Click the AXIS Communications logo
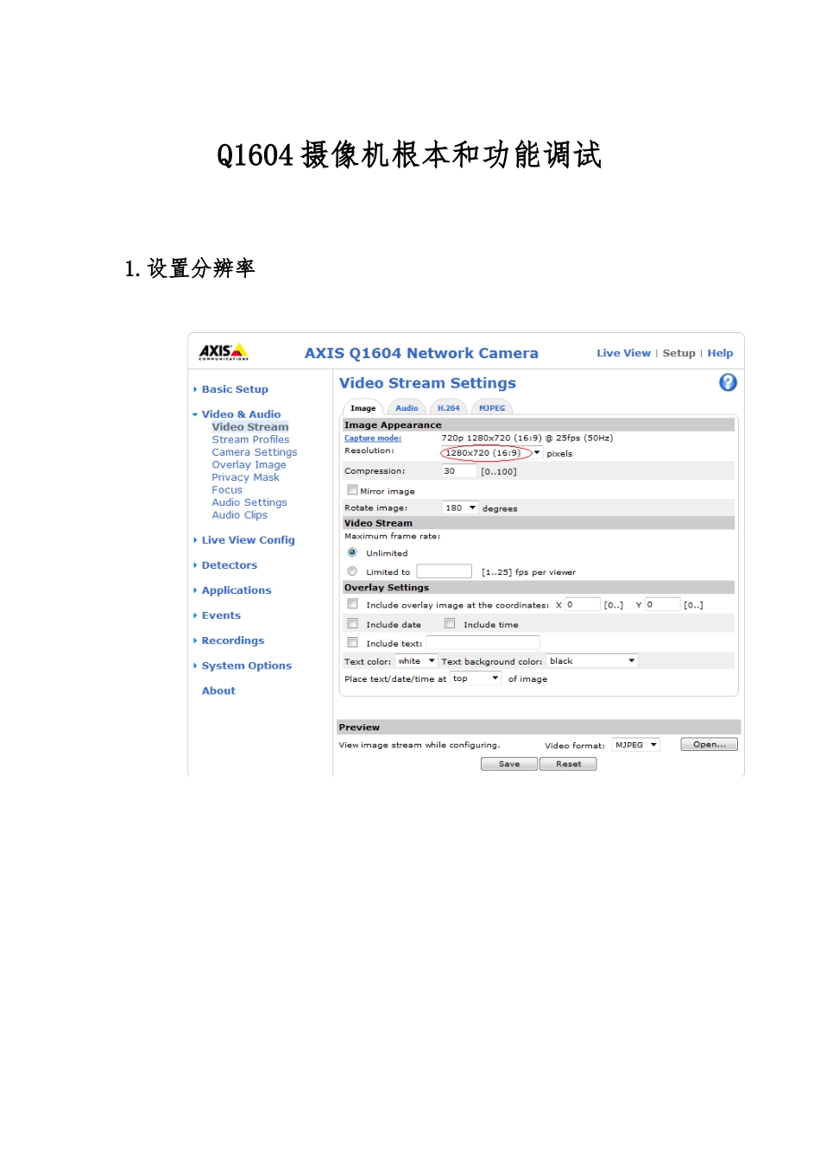This screenshot has height=1160, width=820. (224, 352)
